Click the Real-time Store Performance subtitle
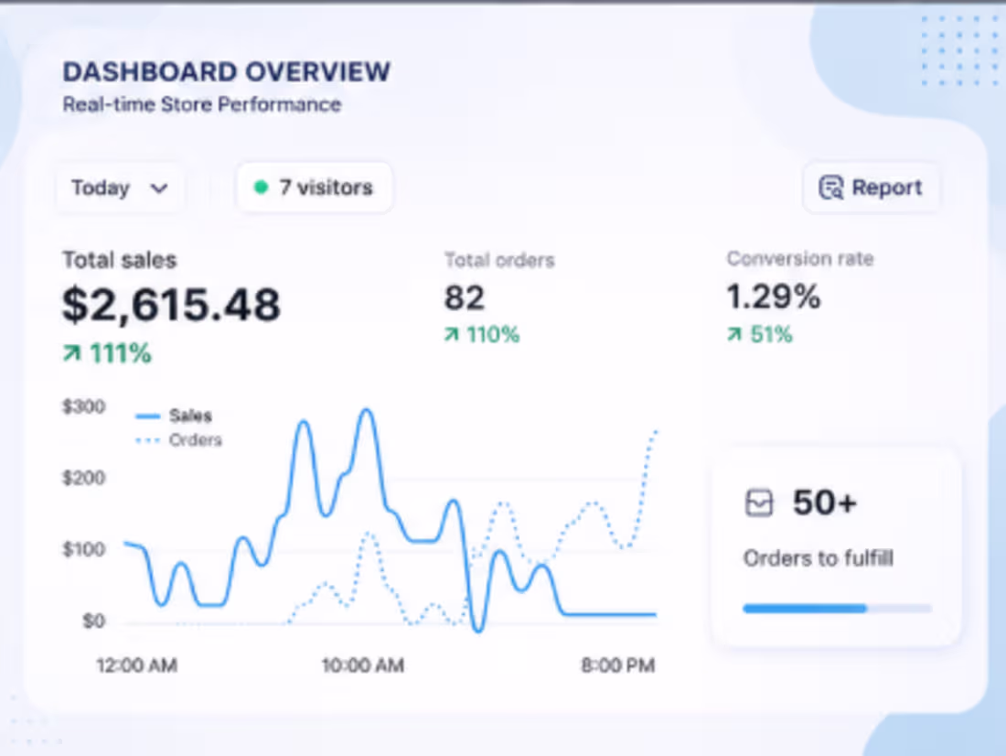1006x756 pixels. 201,104
